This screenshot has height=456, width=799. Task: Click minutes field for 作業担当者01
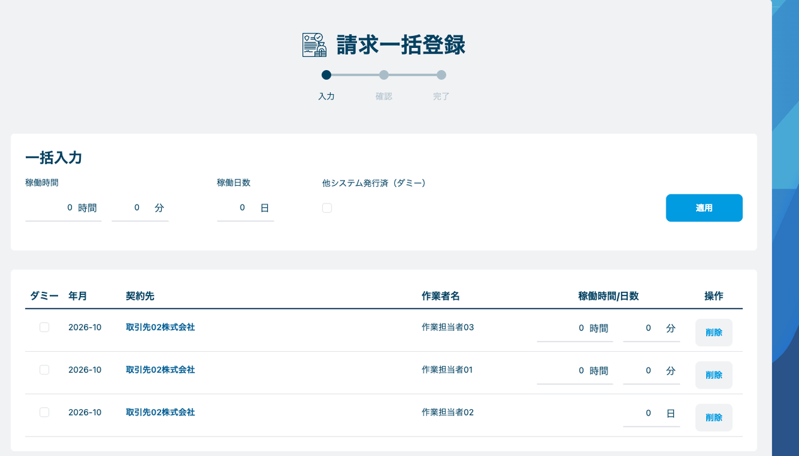click(652, 371)
